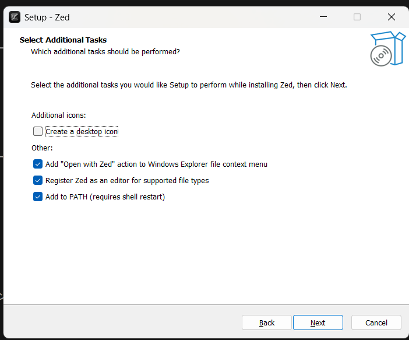Click the "Create a desktop icon" label text
This screenshot has height=340, width=409.
click(x=82, y=132)
